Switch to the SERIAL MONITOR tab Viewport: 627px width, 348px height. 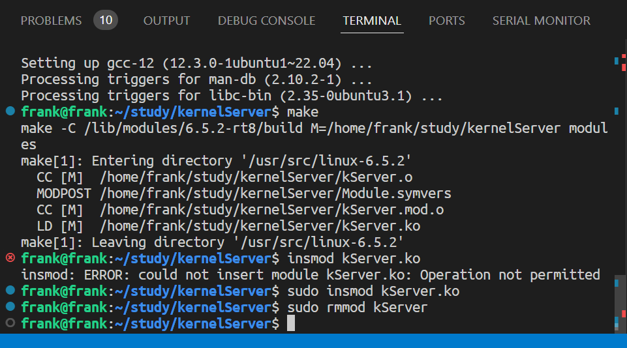click(x=540, y=21)
